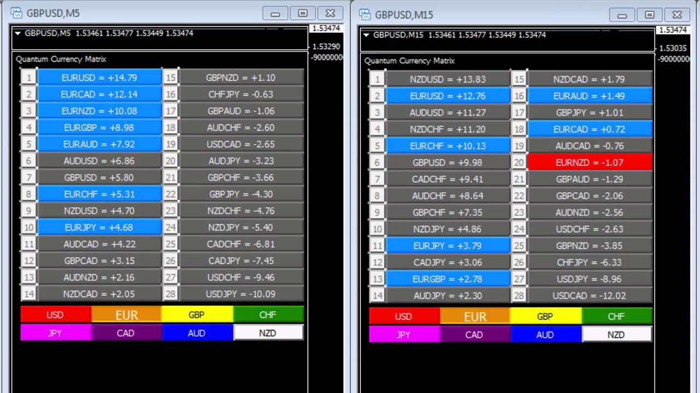The width and height of the screenshot is (700, 393).
Task: Toggle CHF currency filter in M15 window
Action: click(x=616, y=317)
